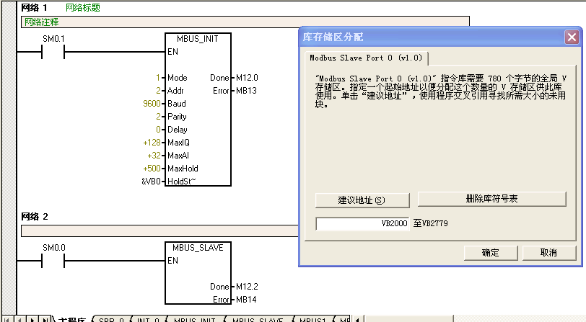Click the 建议地址 (S) button
Screen dimensions: 586x322
pyautogui.click(x=362, y=200)
